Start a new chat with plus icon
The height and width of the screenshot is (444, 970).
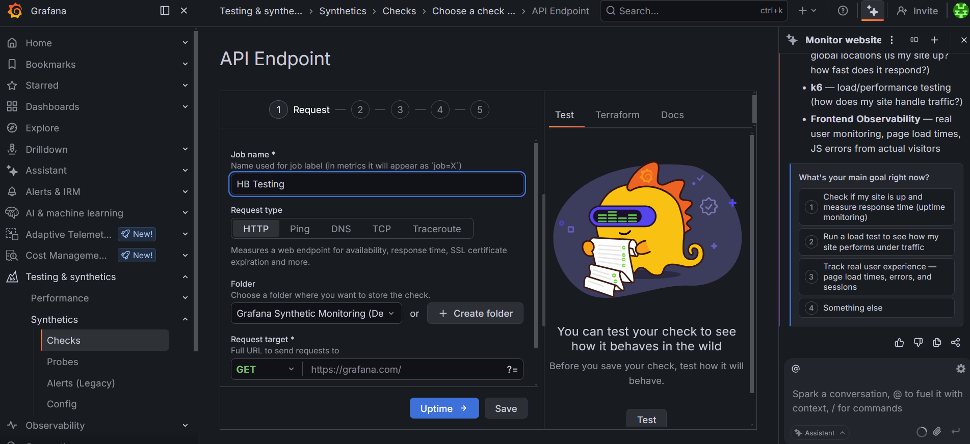click(x=934, y=40)
